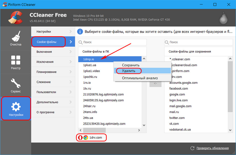Click the refresh icon beside Проверить обновления
Image resolution: width=236 pixels, height=155 pixels.
(x=192, y=148)
